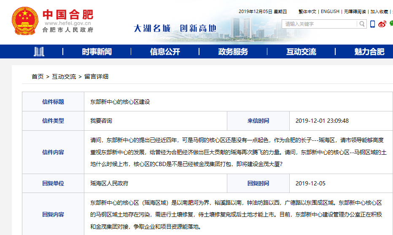Viewport: 393px width, 235px height.
Task: Open the 政务服务 menu
Action: [233, 52]
